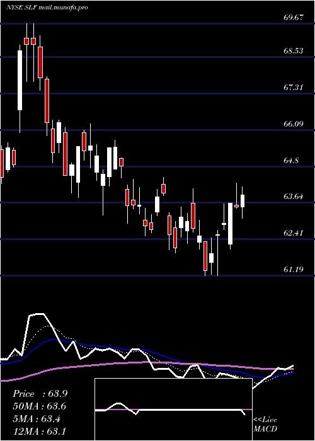Click the NYSE SLF chart title
This screenshot has width=315, height=441.
47,8
